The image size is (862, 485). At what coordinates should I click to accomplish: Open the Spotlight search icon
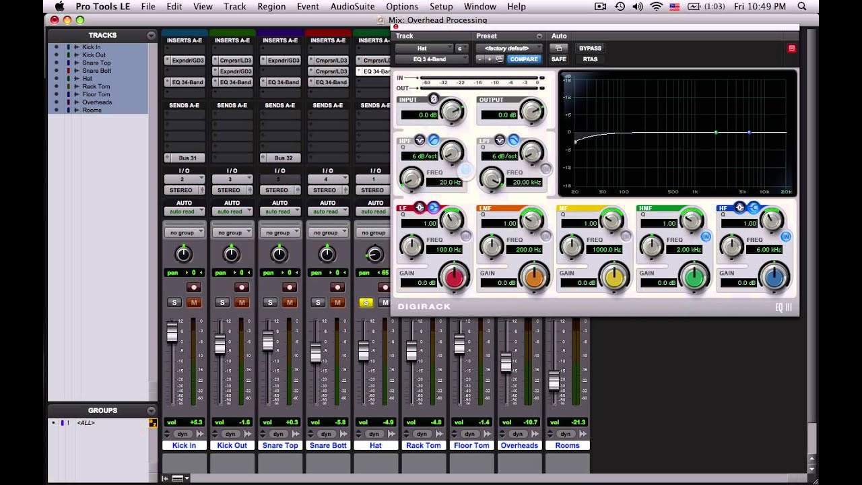(x=802, y=7)
